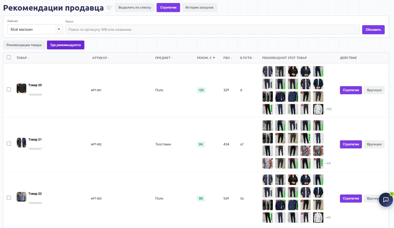Open История загрузок section
This screenshot has height=228, width=394.
[200, 8]
